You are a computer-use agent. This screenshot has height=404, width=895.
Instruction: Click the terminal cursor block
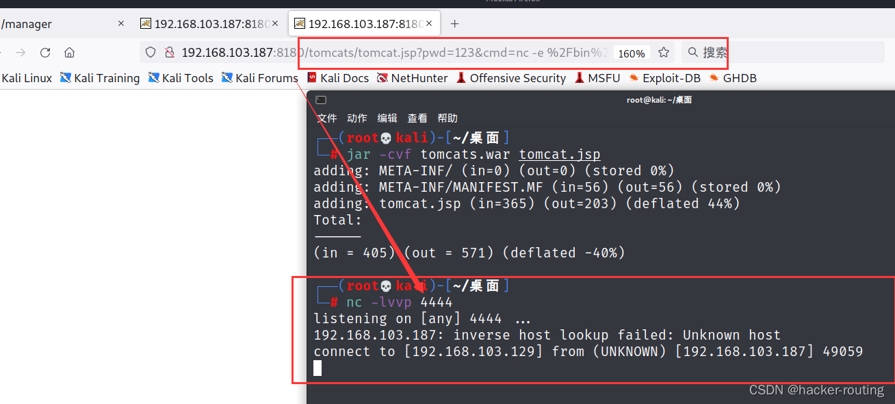(x=317, y=368)
